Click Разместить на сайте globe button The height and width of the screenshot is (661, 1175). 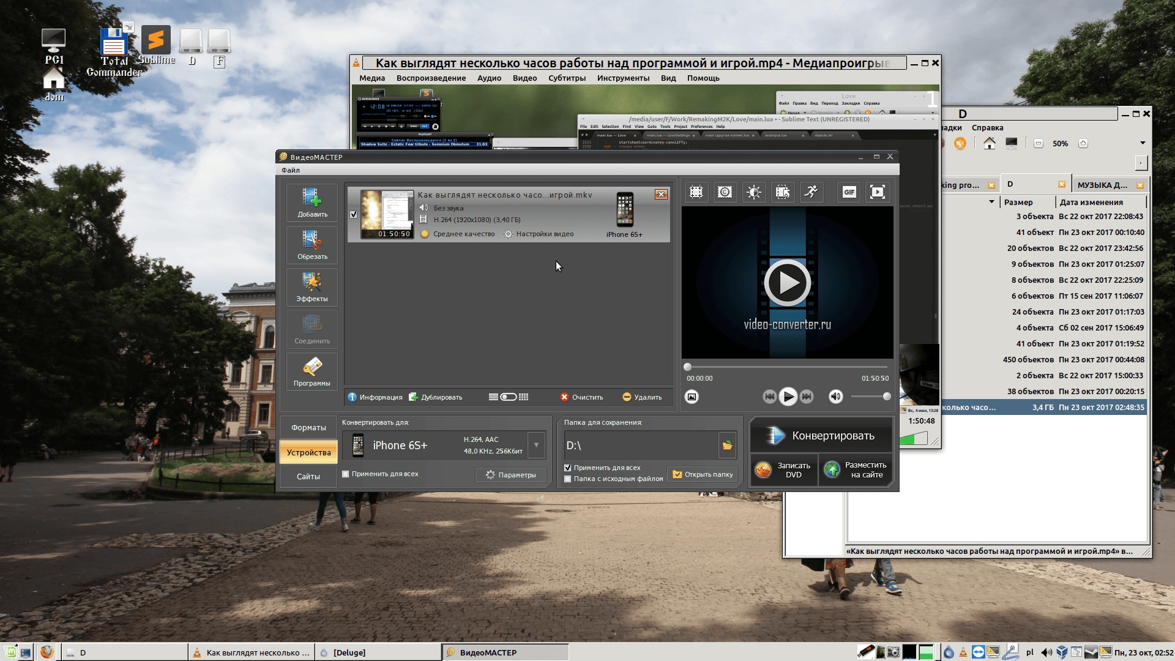tap(856, 470)
